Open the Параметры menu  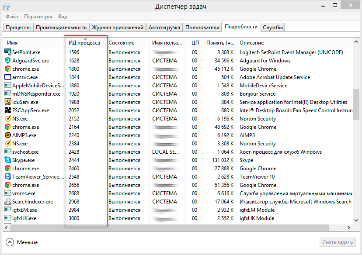tap(38, 17)
